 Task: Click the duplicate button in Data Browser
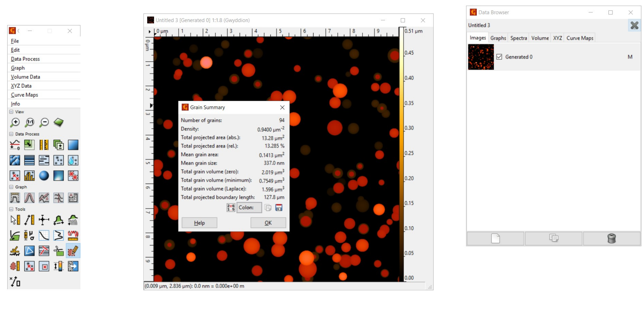click(x=554, y=238)
